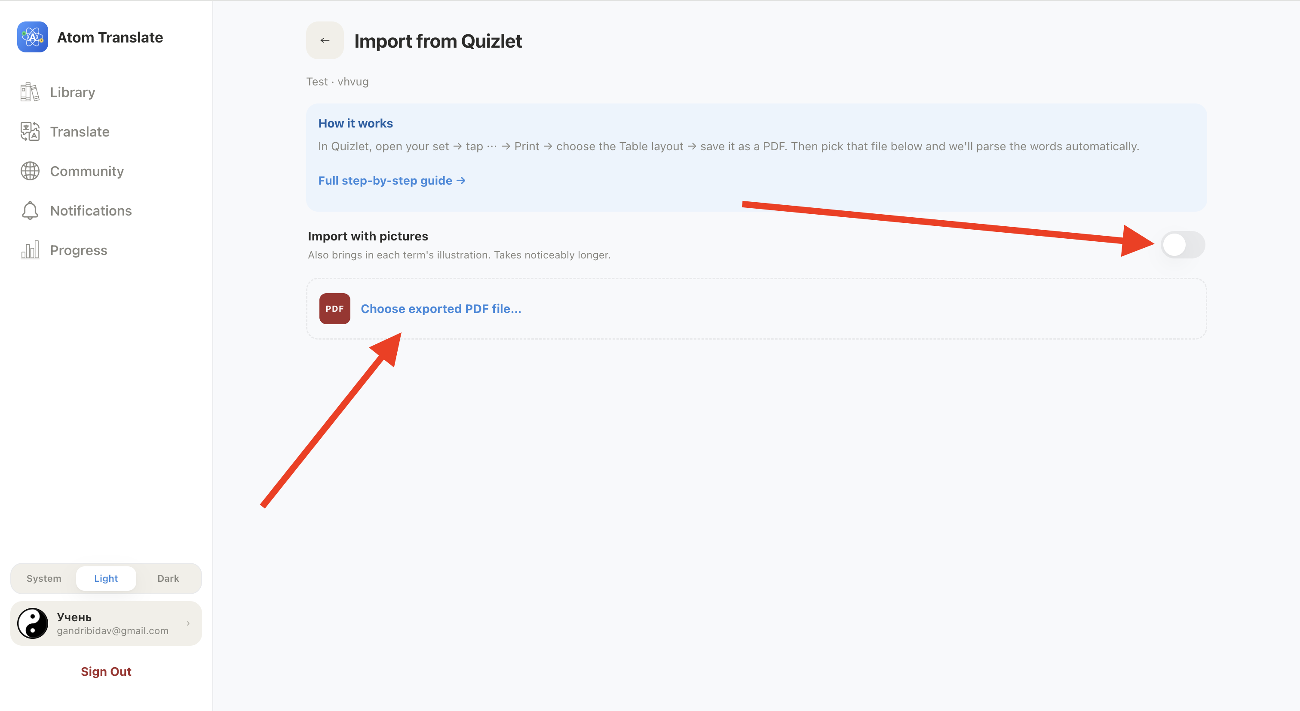Select the System theme option

click(44, 578)
